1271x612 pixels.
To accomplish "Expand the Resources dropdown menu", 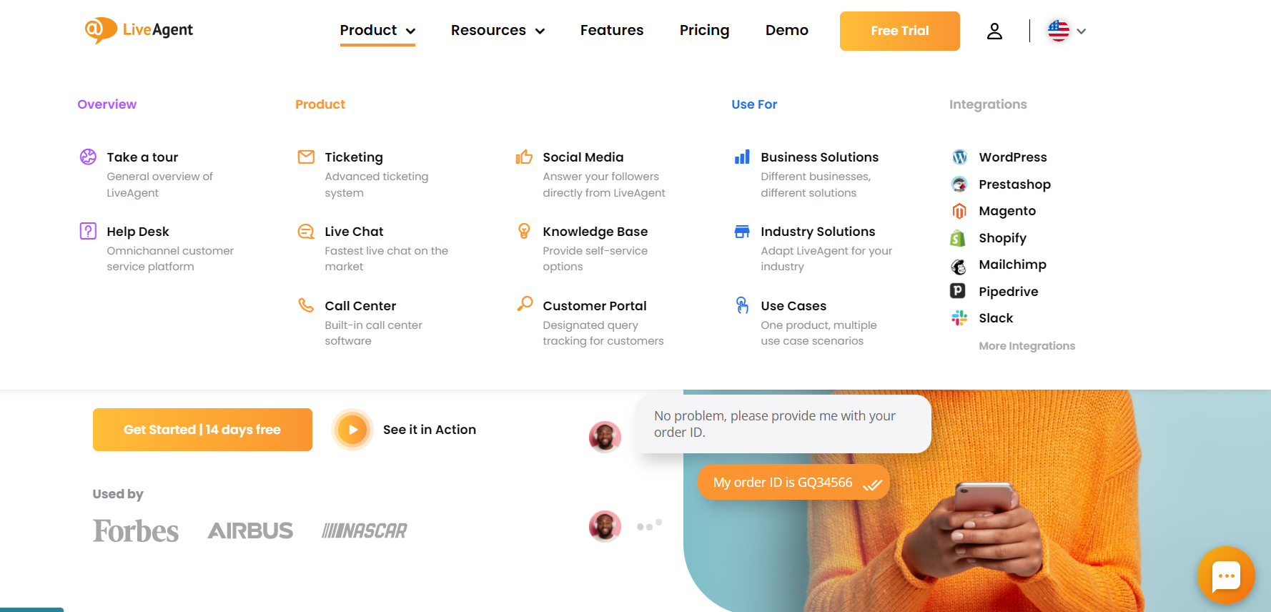I will 498,30.
